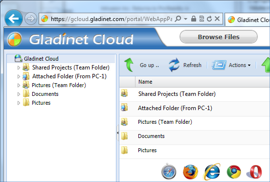Click the browser forward arrow button
270x182 pixels.
click(31, 19)
